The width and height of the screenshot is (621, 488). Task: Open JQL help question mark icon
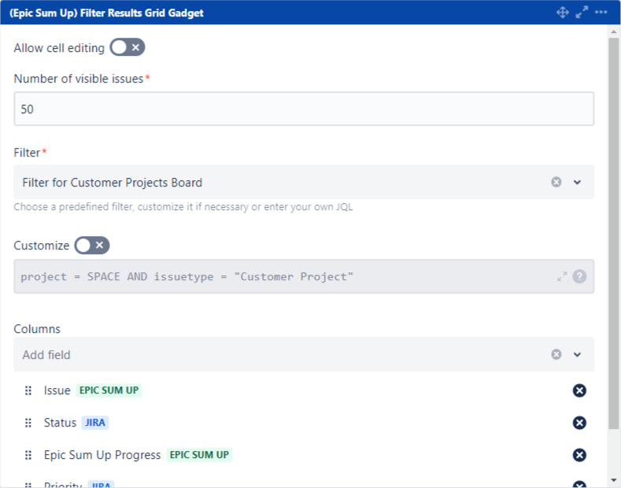pos(579,276)
